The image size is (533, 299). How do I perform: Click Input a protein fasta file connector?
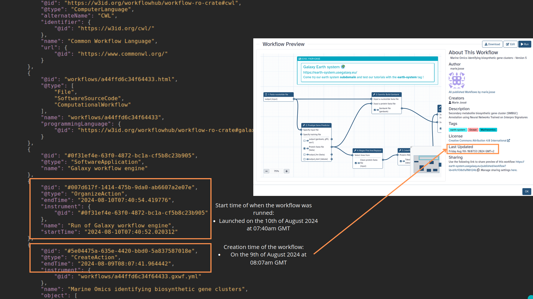371,104
